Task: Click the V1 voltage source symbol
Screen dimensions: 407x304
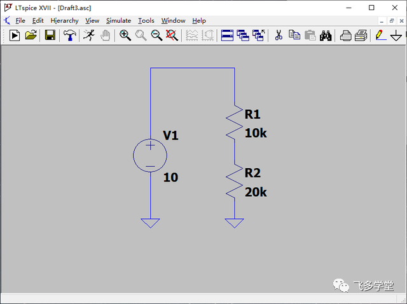Action: pos(150,155)
